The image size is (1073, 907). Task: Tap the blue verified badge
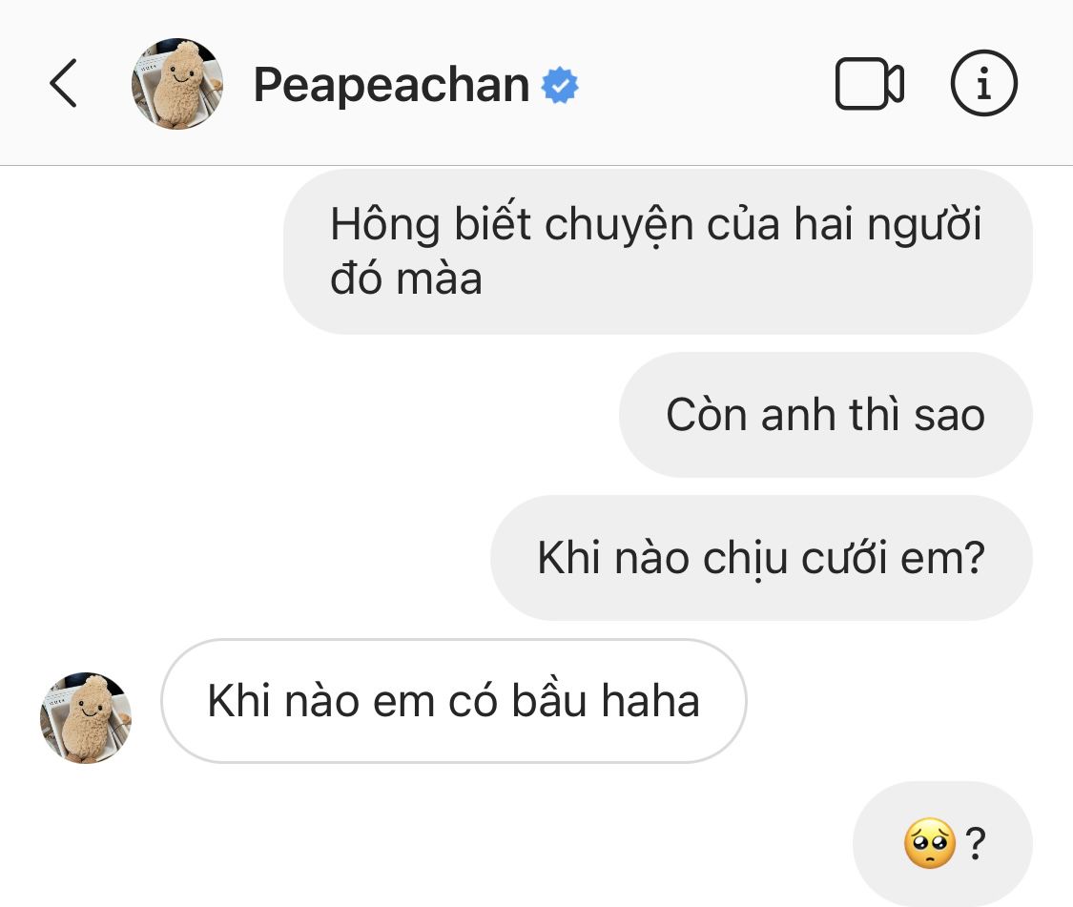click(560, 85)
